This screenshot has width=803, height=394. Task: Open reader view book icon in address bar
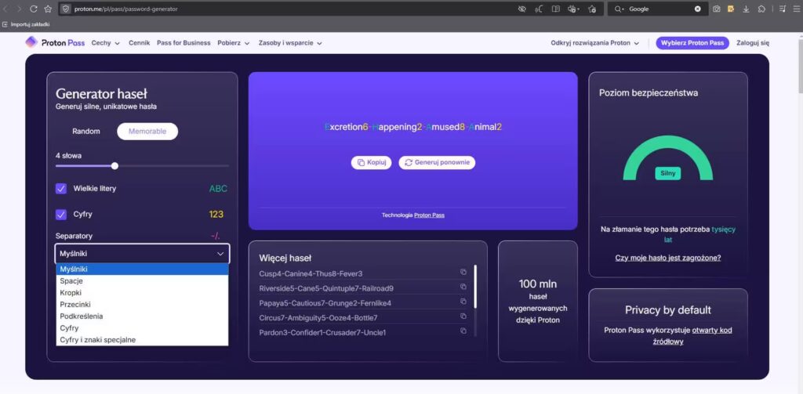click(556, 9)
